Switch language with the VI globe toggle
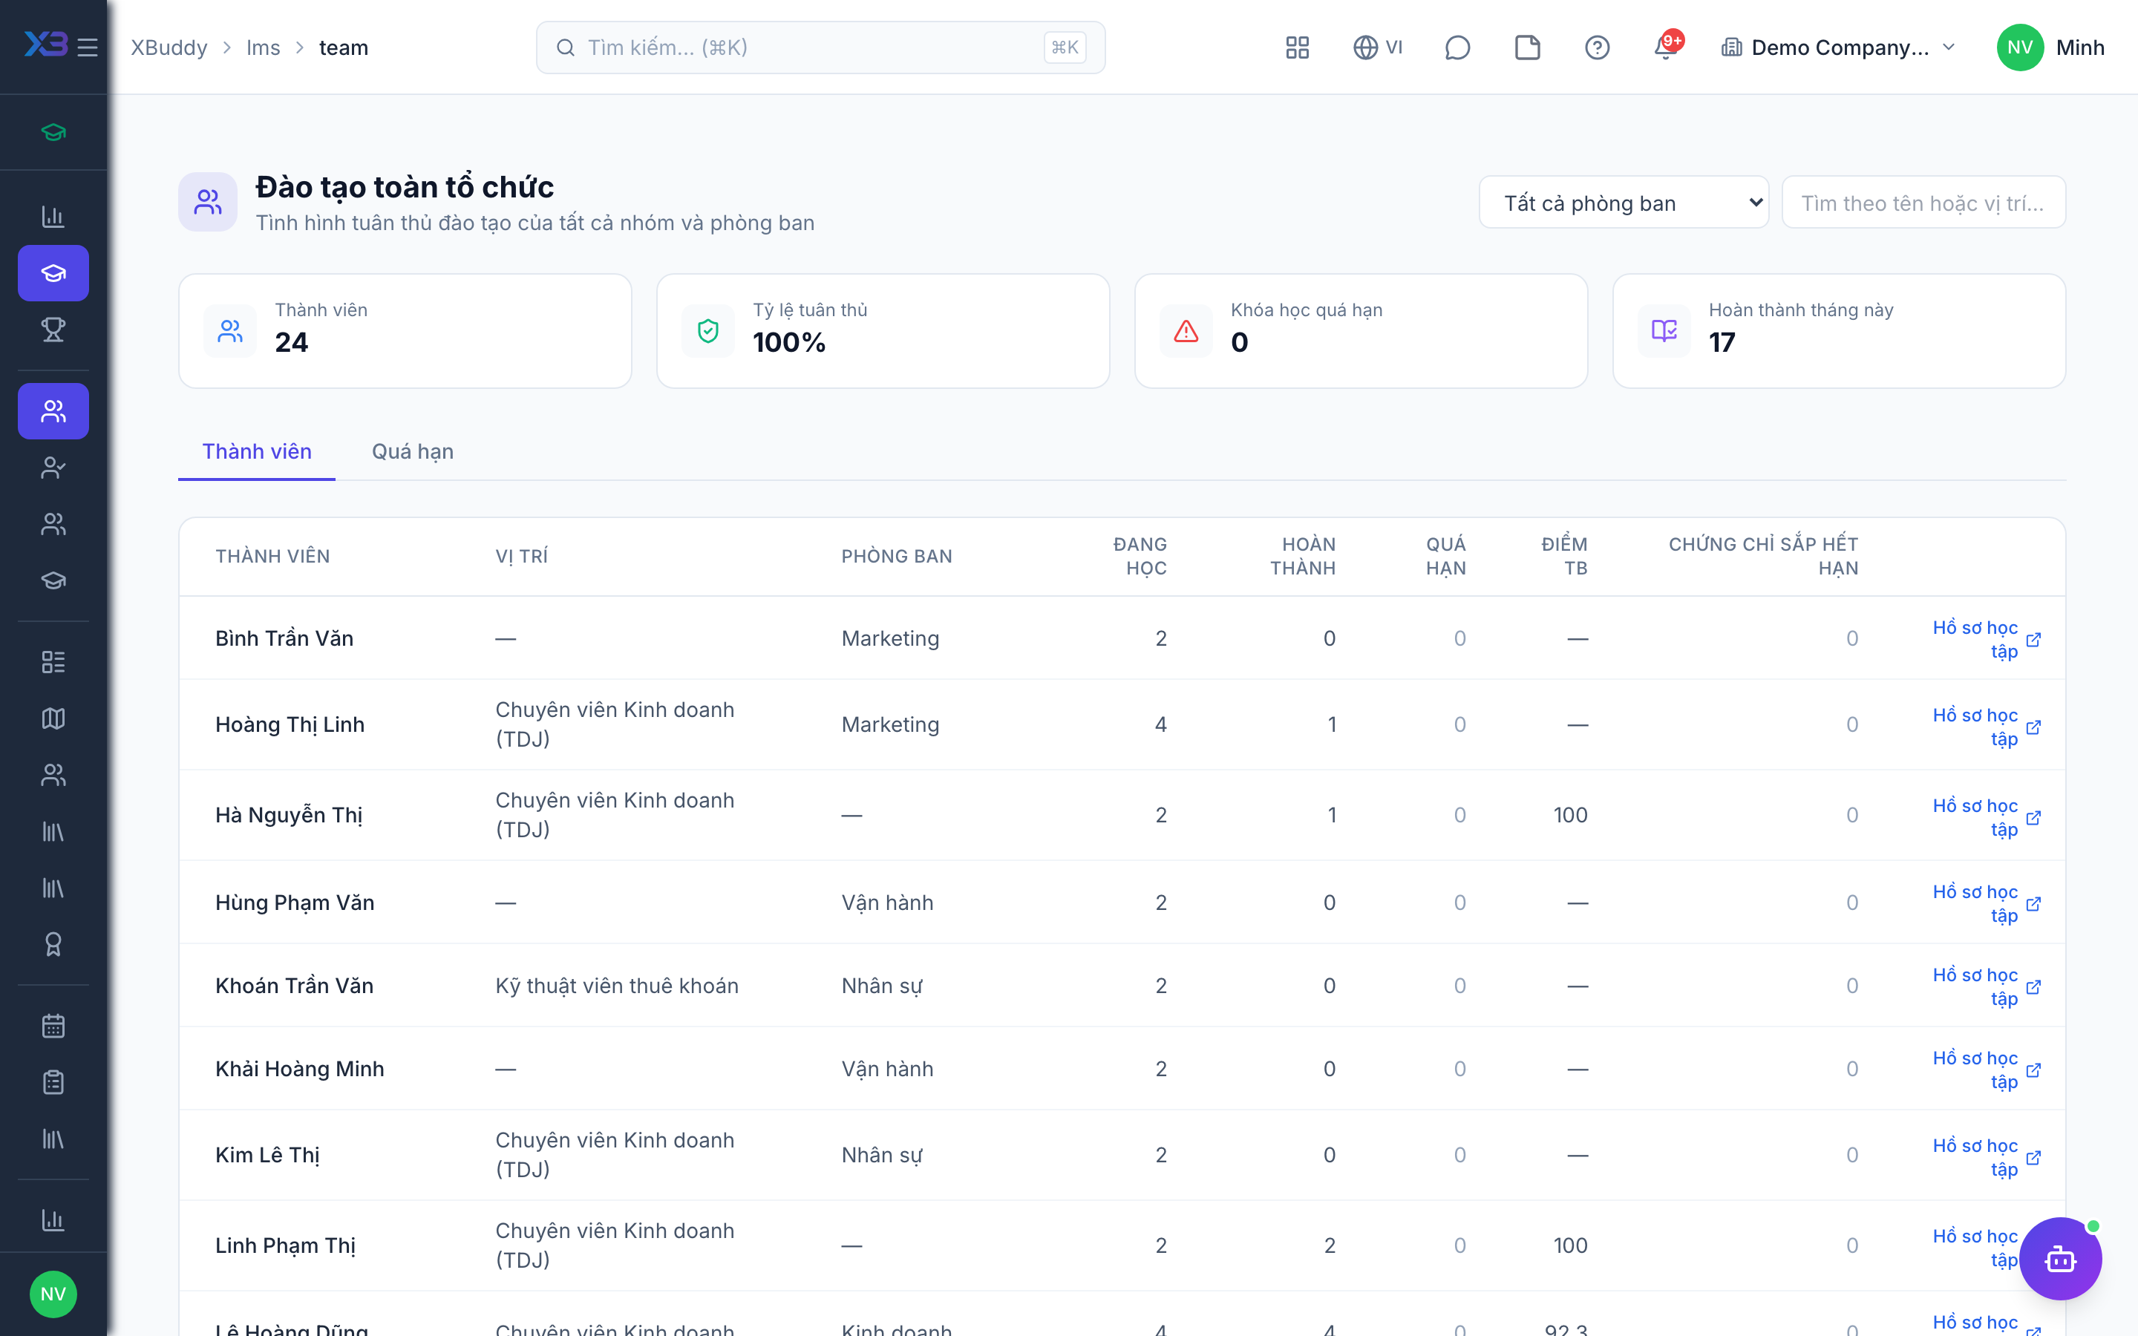Image resolution: width=2138 pixels, height=1336 pixels. click(x=1377, y=47)
